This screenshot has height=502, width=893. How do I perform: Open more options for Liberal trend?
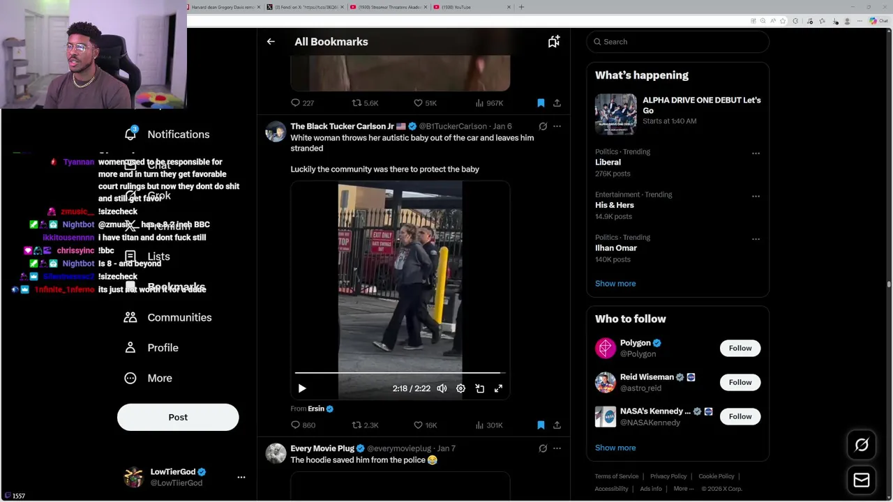point(756,153)
